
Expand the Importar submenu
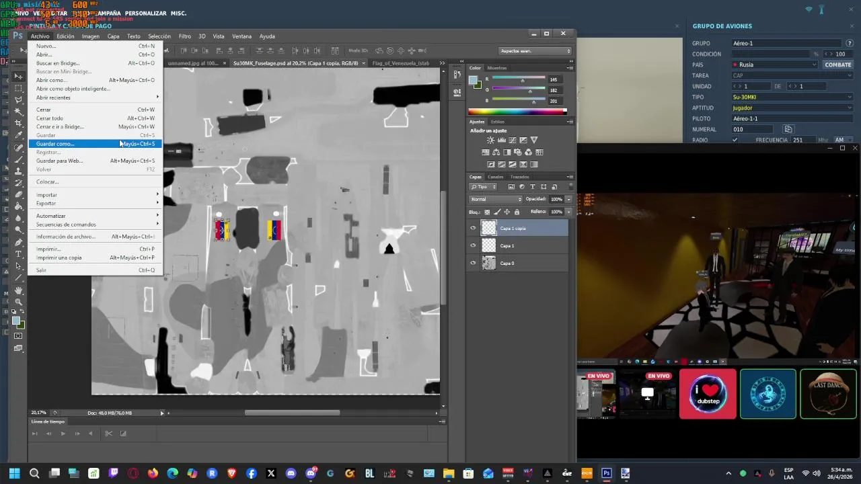point(95,195)
